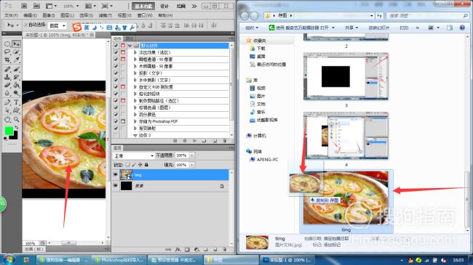The height and width of the screenshot is (265, 473).
Task: Open the 窗口(W) menu
Action: 145,15
